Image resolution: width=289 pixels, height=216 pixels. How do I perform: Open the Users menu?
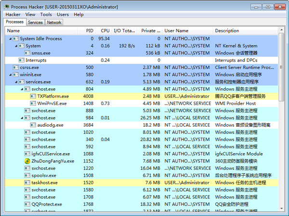(x=63, y=14)
